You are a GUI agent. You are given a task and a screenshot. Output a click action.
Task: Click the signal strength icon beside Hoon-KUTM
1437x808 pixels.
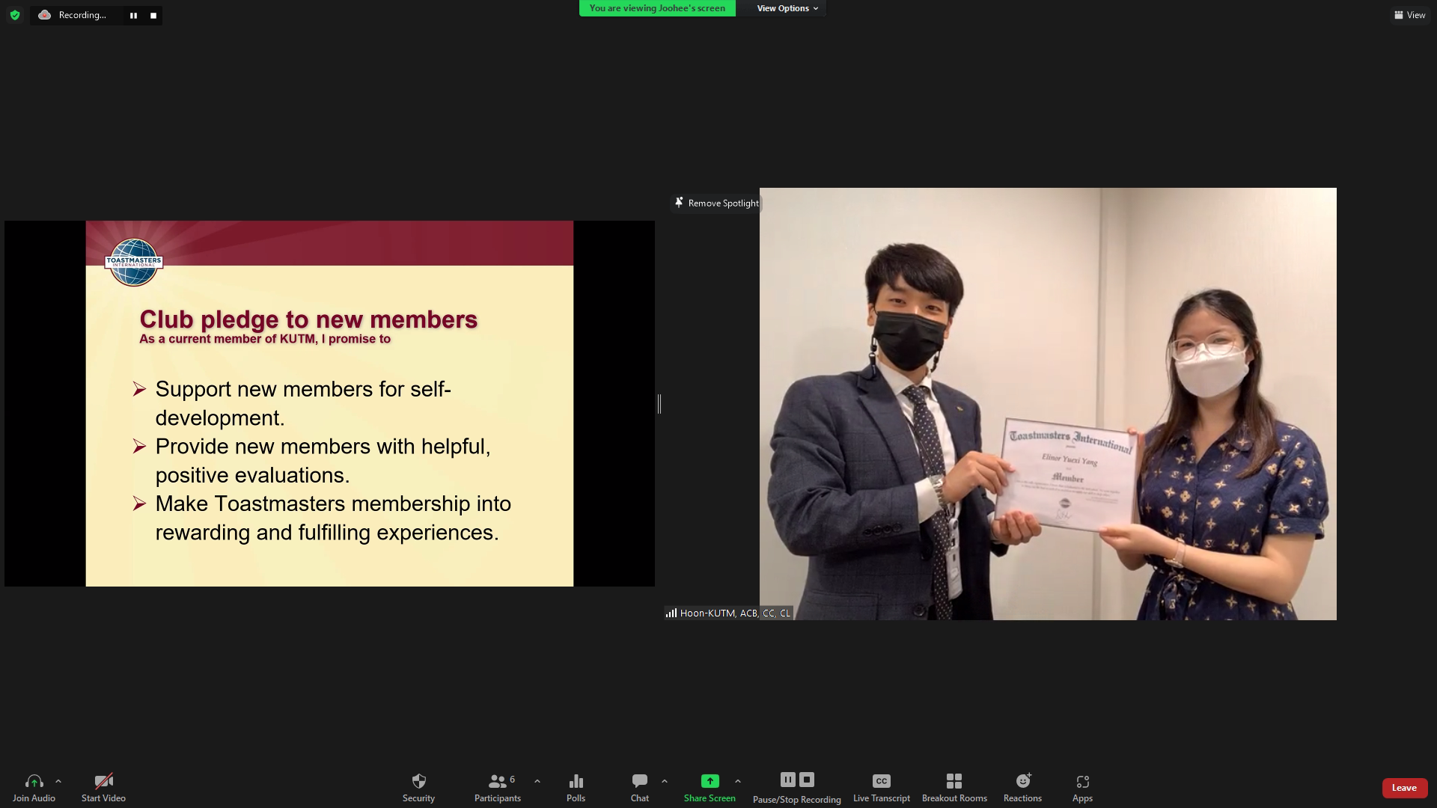point(671,613)
